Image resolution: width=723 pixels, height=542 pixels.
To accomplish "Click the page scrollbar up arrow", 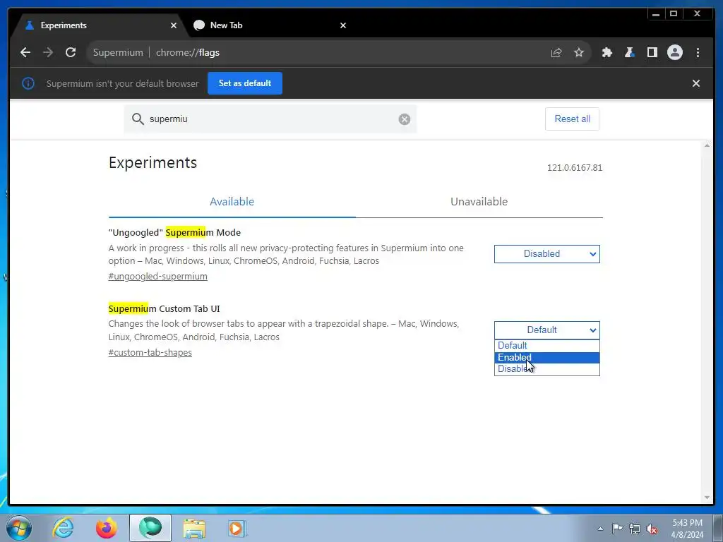I will point(707,145).
